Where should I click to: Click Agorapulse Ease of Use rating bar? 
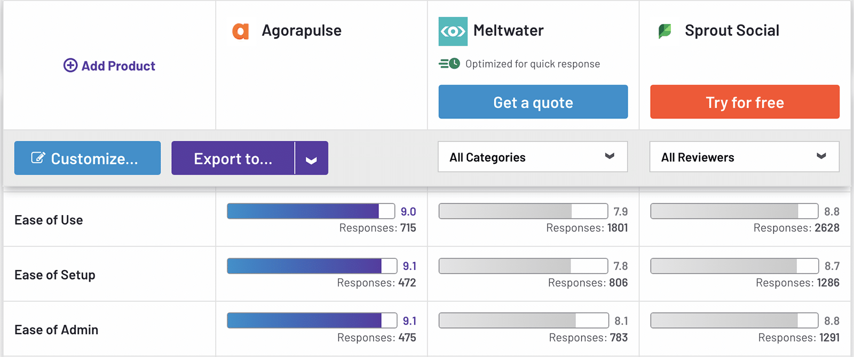[x=311, y=211]
